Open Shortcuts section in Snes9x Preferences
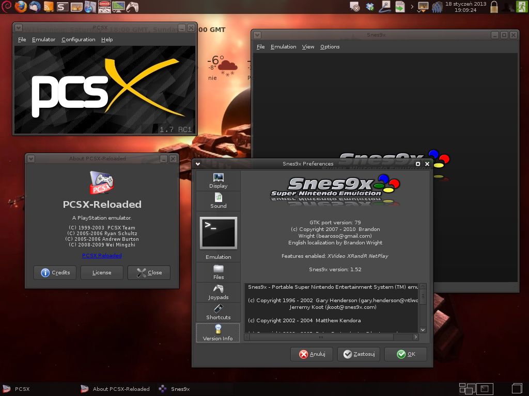529x396 pixels. (219, 312)
